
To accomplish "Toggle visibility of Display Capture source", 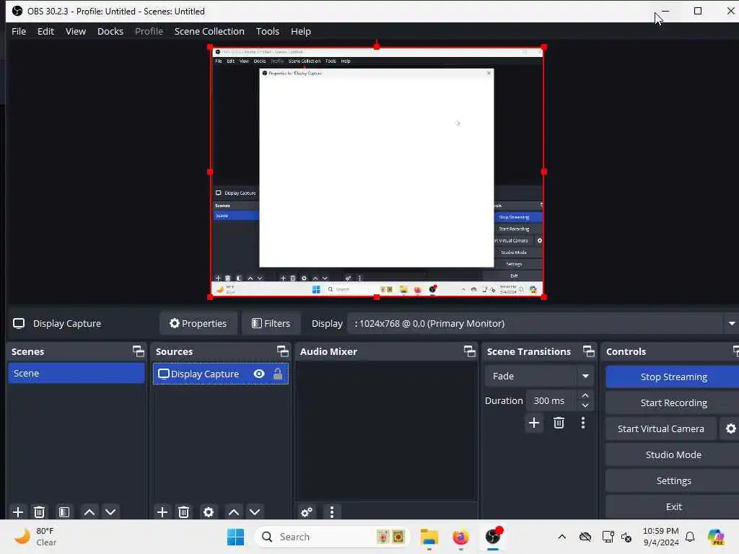I will (259, 374).
